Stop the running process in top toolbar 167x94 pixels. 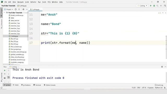point(161,6)
